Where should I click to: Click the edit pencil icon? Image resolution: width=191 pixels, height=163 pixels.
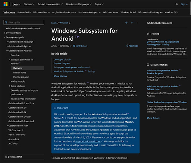(x=132, y=23)
